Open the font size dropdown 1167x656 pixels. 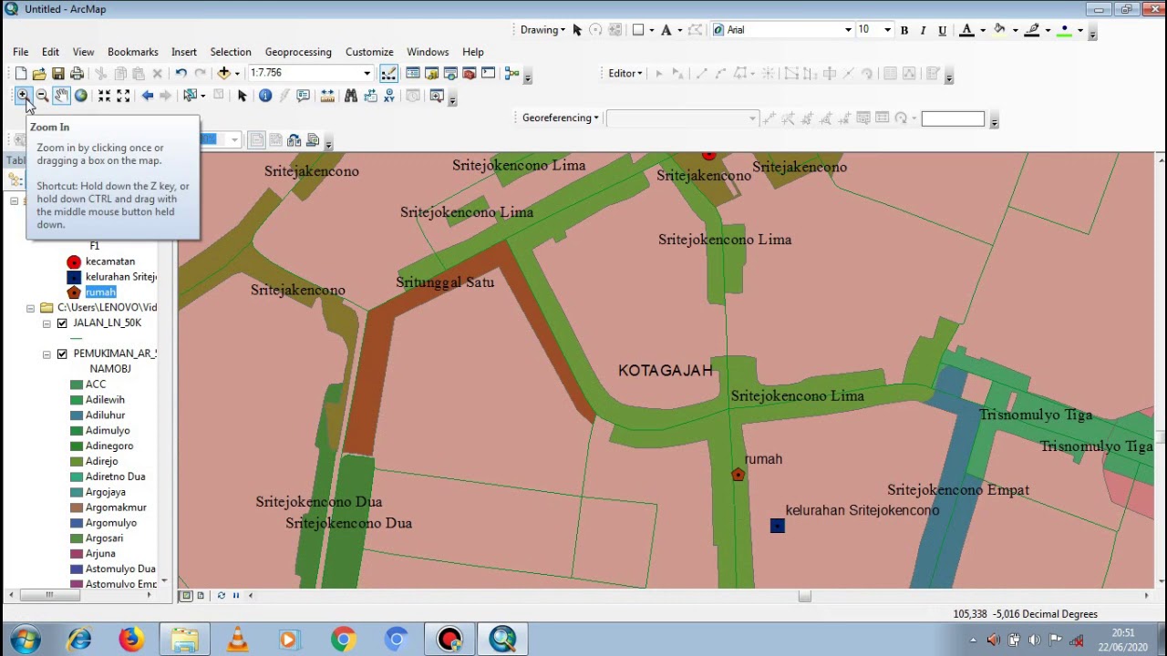[887, 30]
